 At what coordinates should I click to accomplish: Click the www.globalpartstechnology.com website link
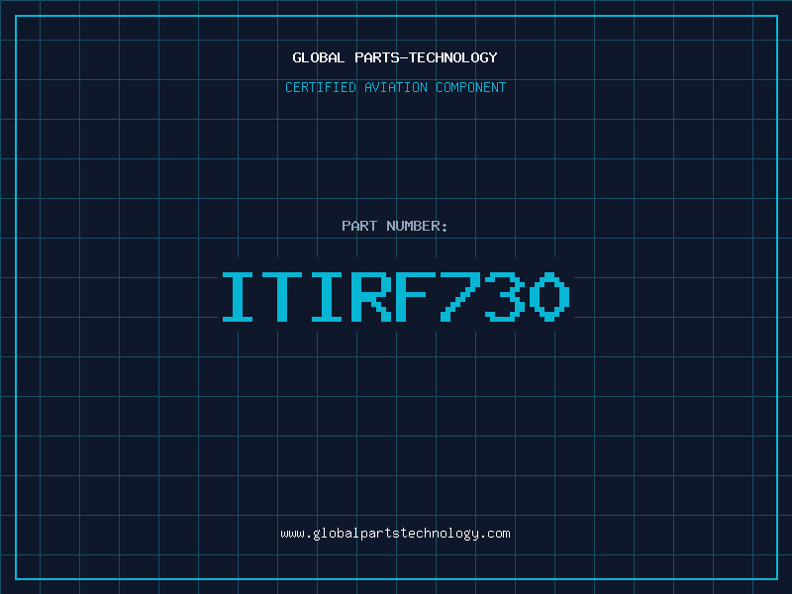pos(395,534)
